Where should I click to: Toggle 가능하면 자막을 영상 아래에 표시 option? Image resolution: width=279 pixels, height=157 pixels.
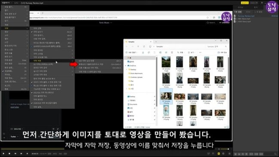pos(52,89)
